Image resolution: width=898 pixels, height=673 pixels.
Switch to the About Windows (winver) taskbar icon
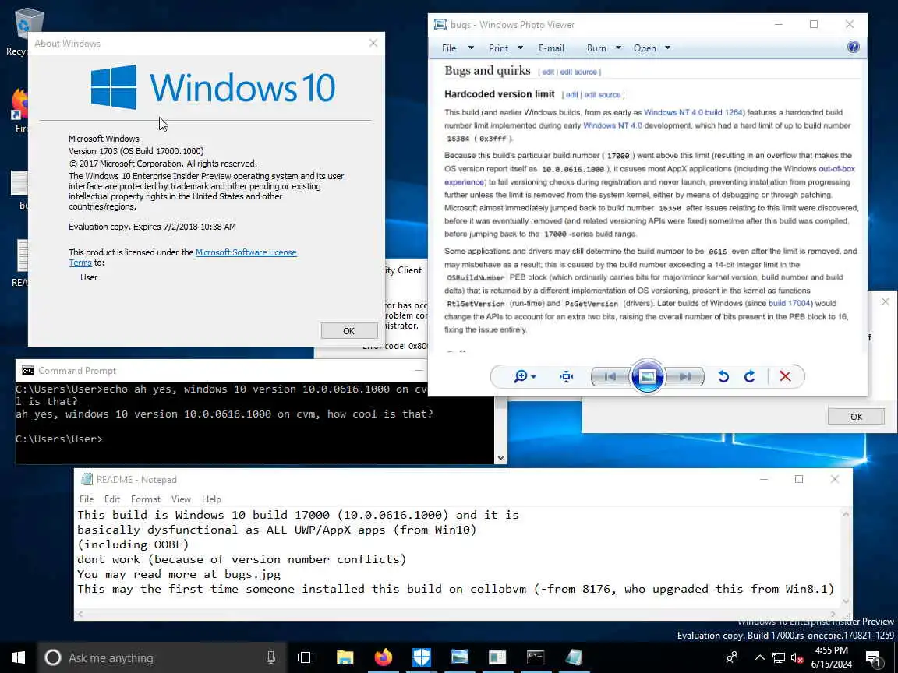(497, 657)
